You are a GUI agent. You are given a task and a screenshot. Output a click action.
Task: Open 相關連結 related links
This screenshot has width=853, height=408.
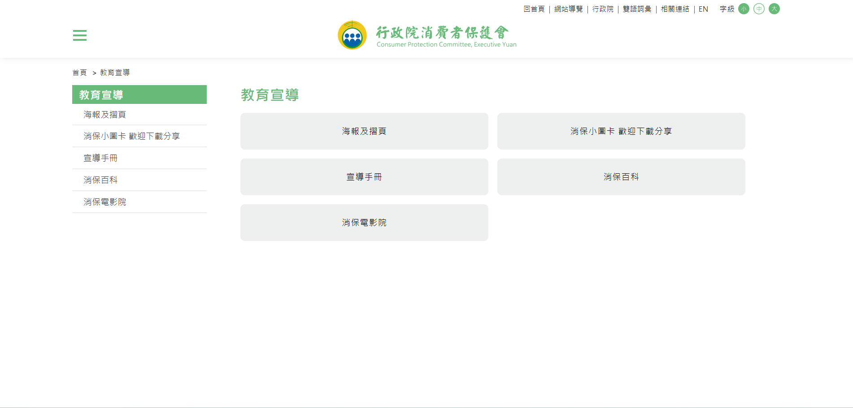click(675, 9)
